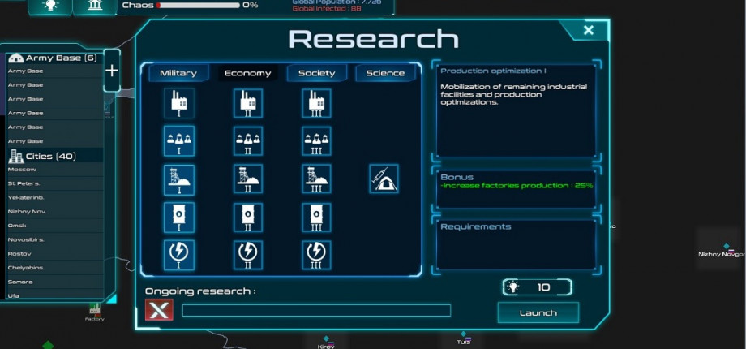Select Production optimization III factory icon
Image resolution: width=746 pixels, height=349 pixels.
[316, 103]
